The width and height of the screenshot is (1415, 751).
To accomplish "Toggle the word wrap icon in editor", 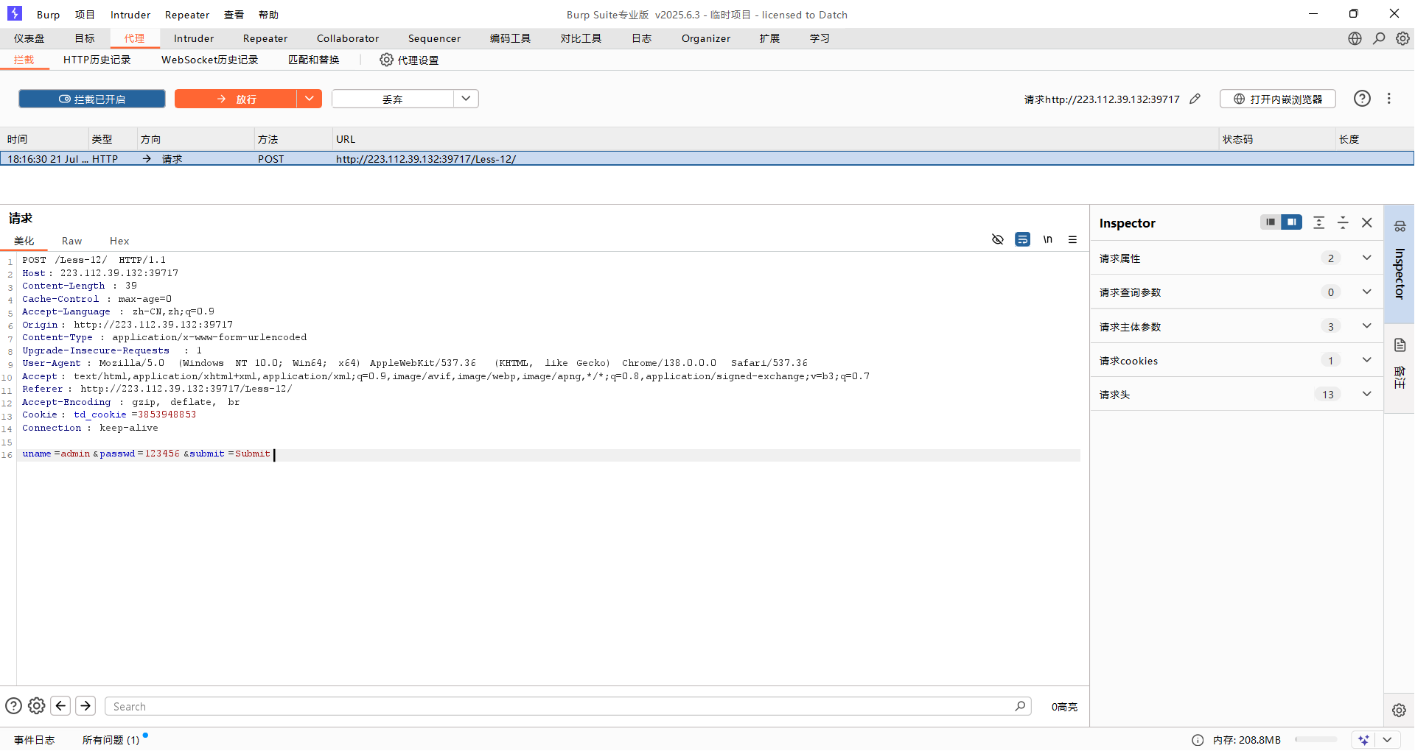I will 1023,239.
